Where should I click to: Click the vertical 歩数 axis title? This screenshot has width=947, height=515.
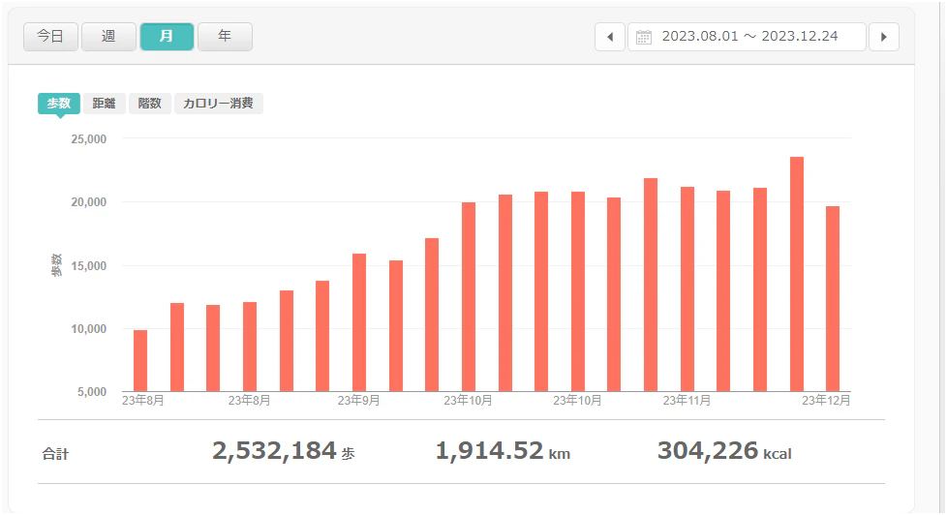(56, 265)
